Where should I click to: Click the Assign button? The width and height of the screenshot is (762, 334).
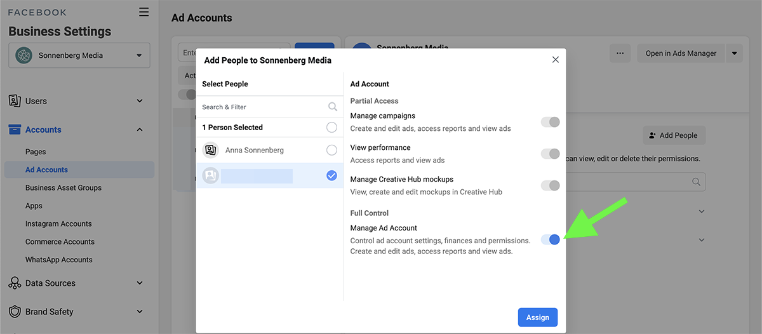[537, 317]
